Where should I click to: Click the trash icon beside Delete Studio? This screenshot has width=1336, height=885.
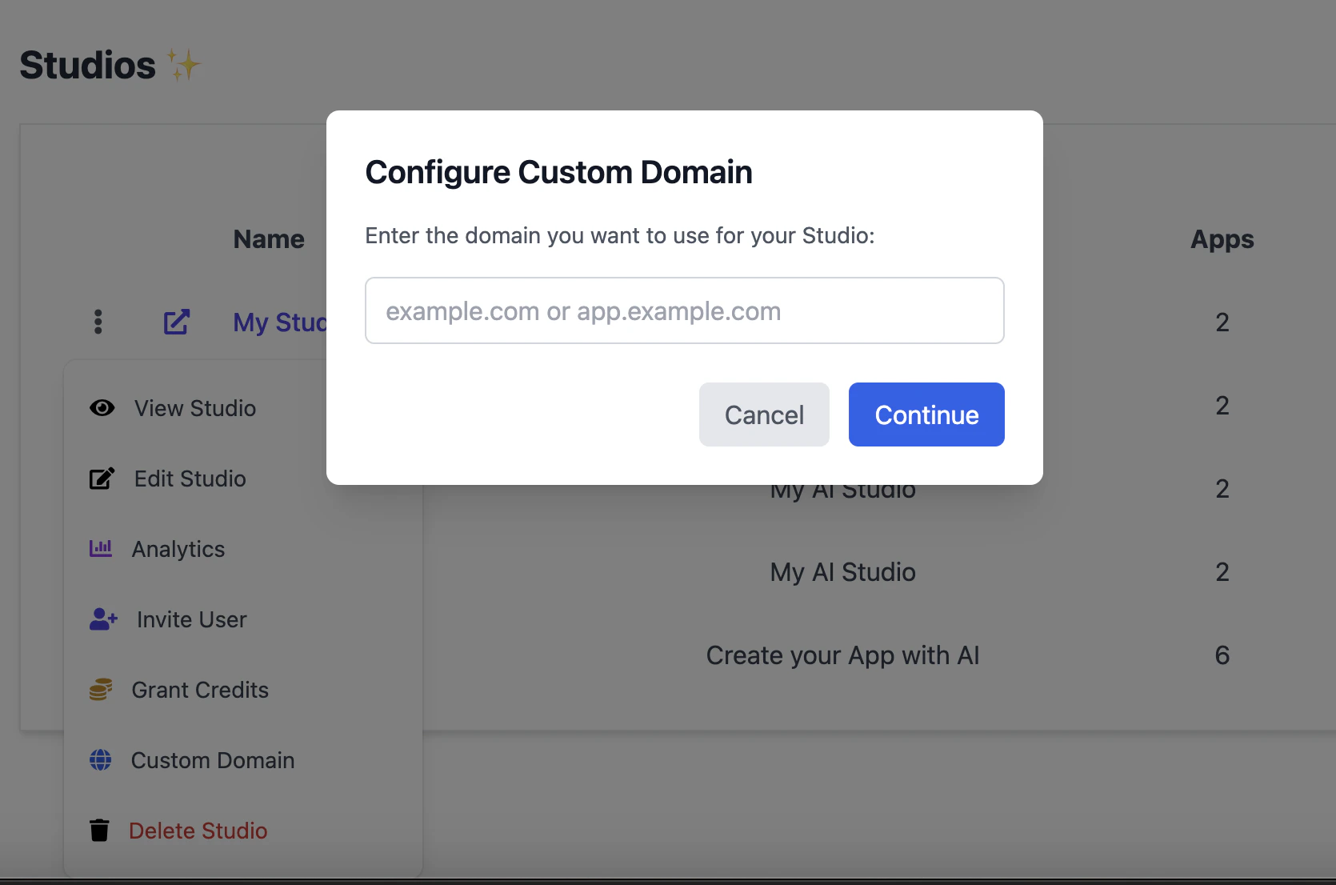99,830
